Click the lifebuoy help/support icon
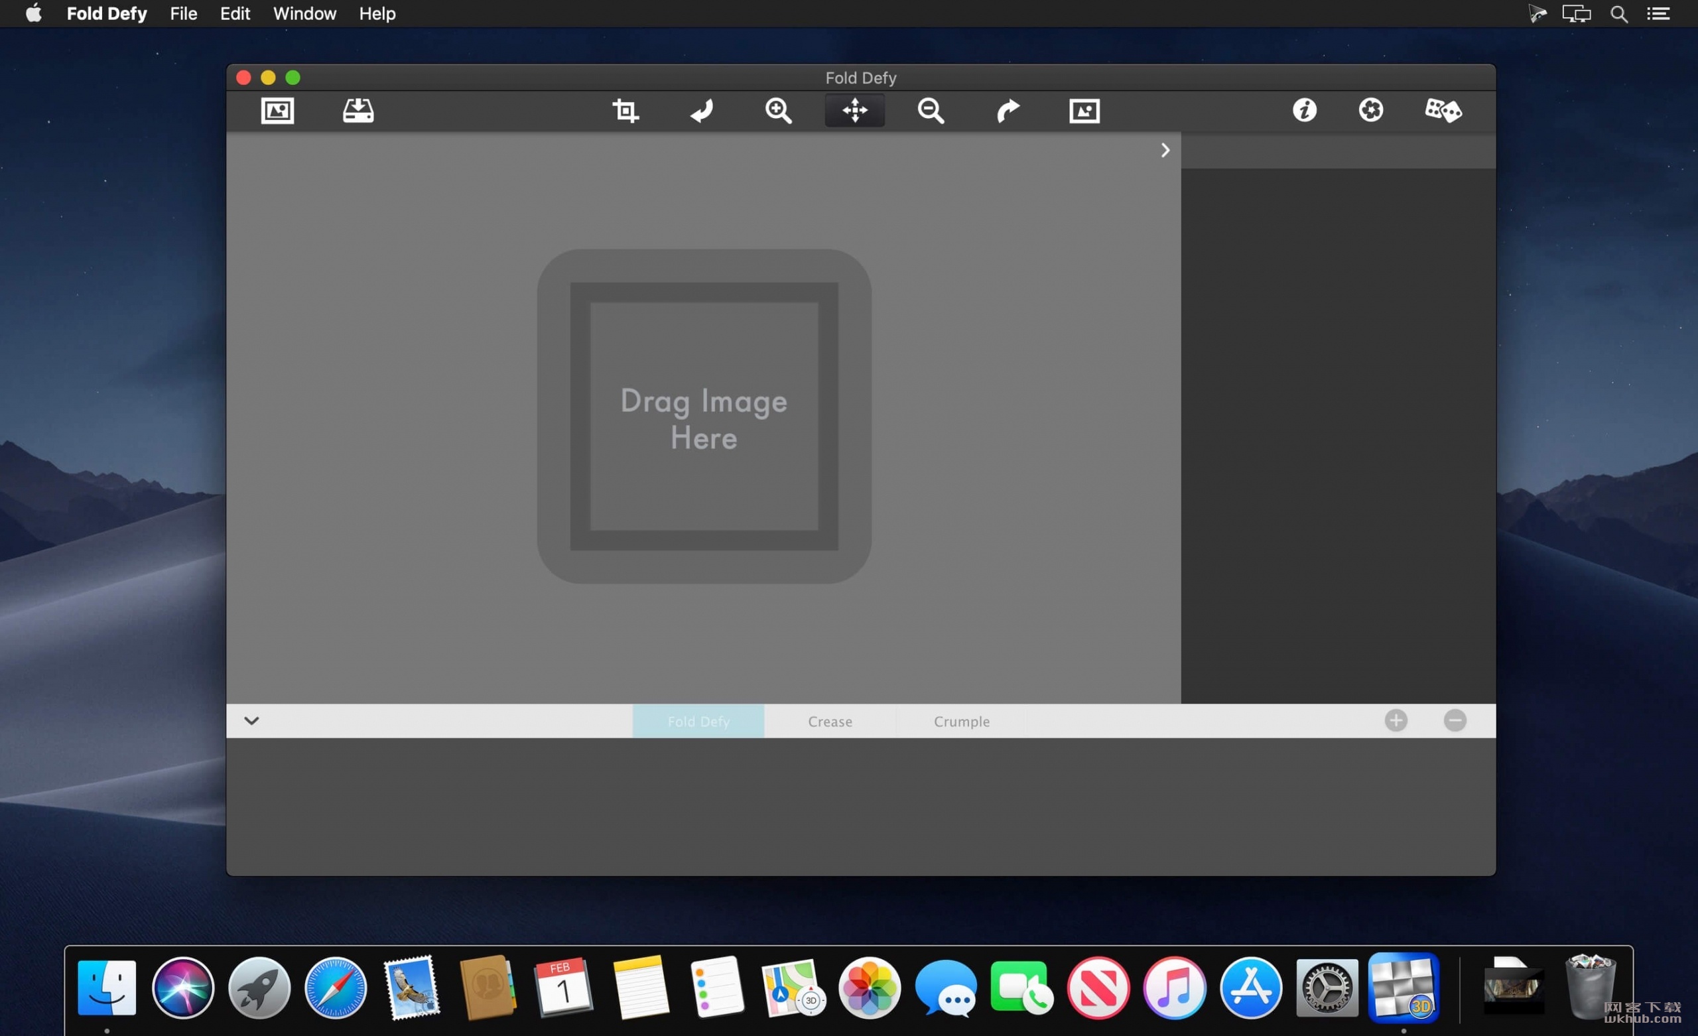 coord(1370,110)
